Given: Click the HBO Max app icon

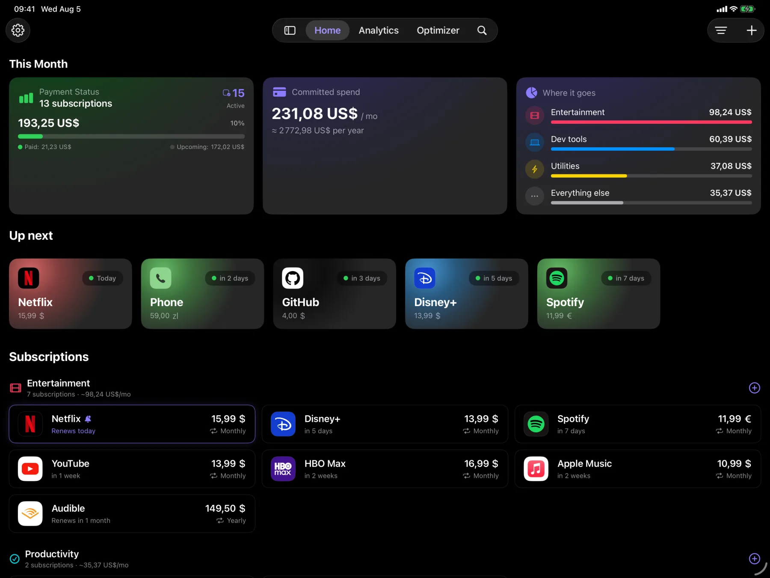Looking at the screenshot, I should tap(283, 469).
